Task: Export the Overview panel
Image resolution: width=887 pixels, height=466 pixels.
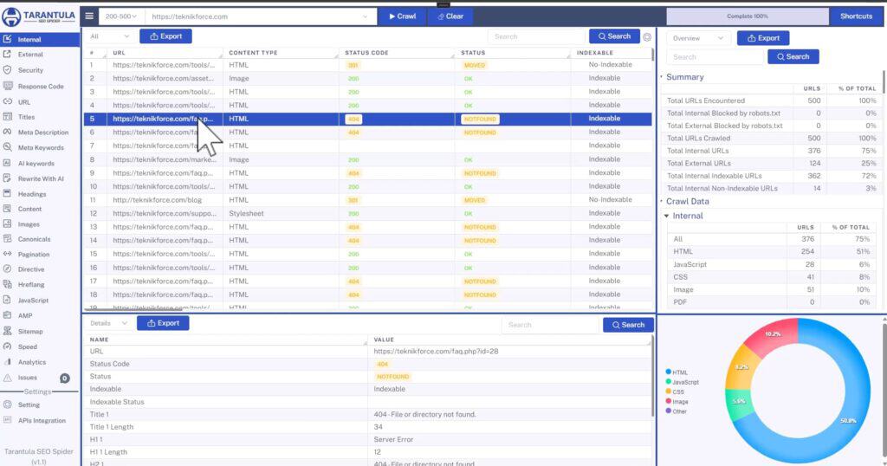Action: click(x=763, y=38)
